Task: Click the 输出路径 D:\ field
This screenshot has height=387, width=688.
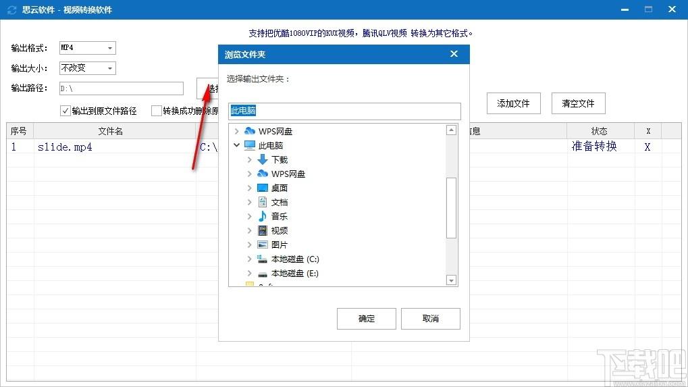Action: point(122,88)
